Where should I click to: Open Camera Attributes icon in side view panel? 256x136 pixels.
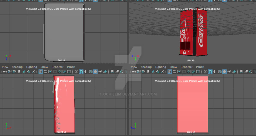pyautogui.click(x=143, y=71)
